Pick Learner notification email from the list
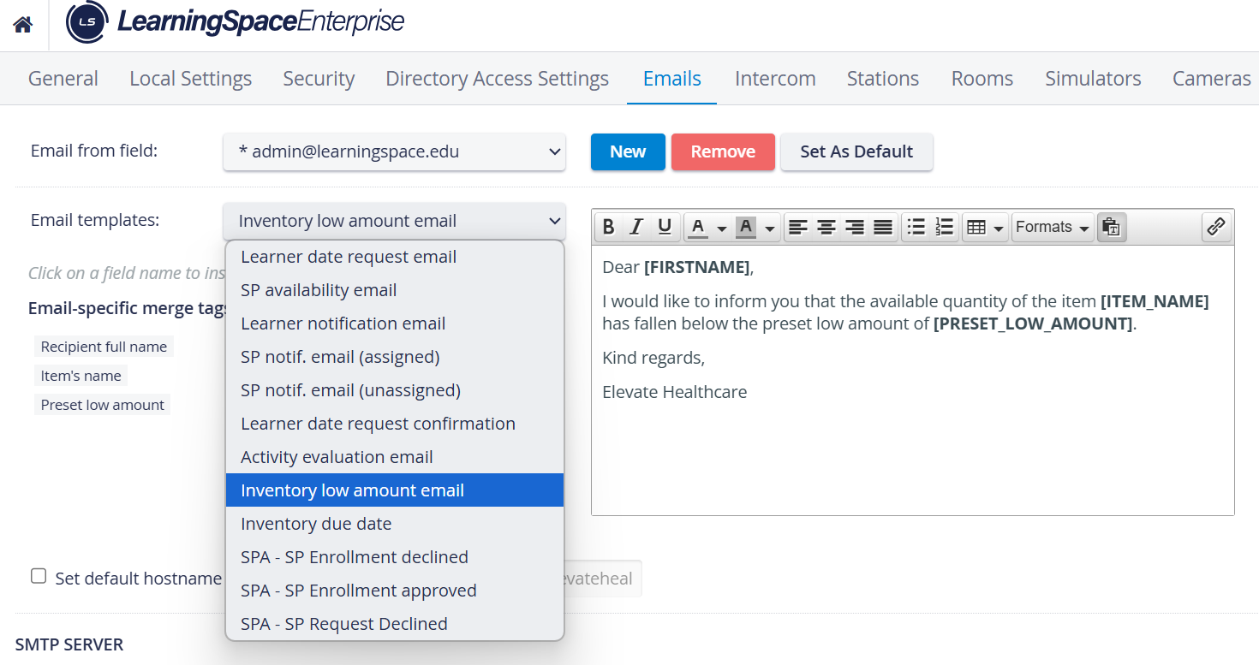The image size is (1259, 665). (x=395, y=324)
